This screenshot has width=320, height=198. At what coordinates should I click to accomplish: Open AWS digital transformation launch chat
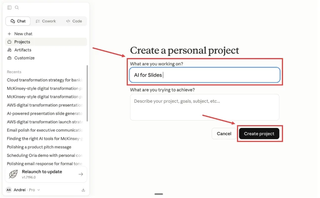click(x=45, y=122)
